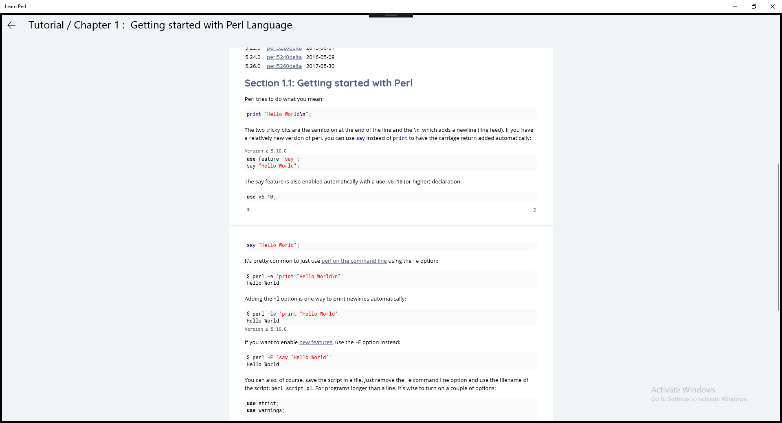Viewport: 782px width, 423px height.
Task: Open the perl5260delta link
Action: pyautogui.click(x=284, y=66)
